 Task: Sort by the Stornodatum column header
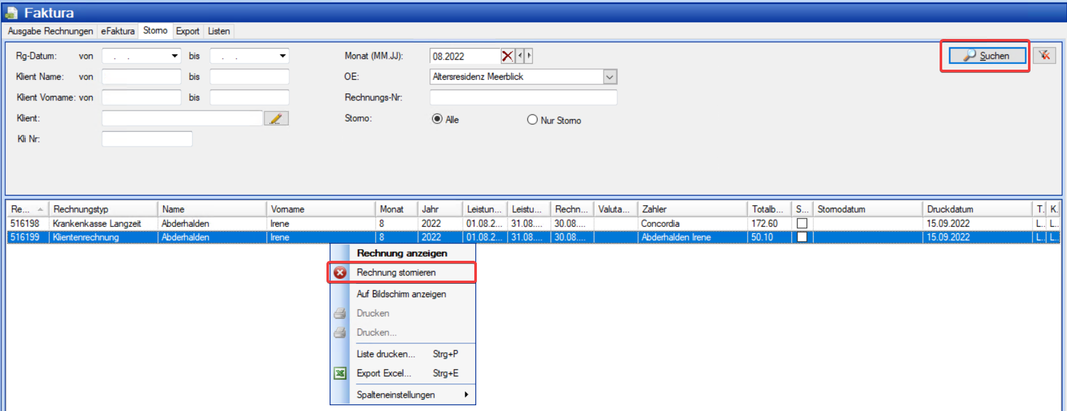pos(868,209)
